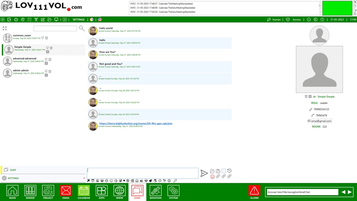Viewport: 357px width, 201px height.
Task: Switch language via US flag icon
Action: point(100,20)
